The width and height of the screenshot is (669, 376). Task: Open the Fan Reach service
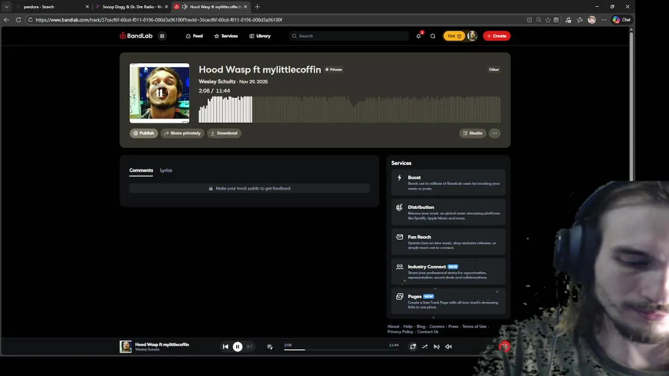point(448,241)
